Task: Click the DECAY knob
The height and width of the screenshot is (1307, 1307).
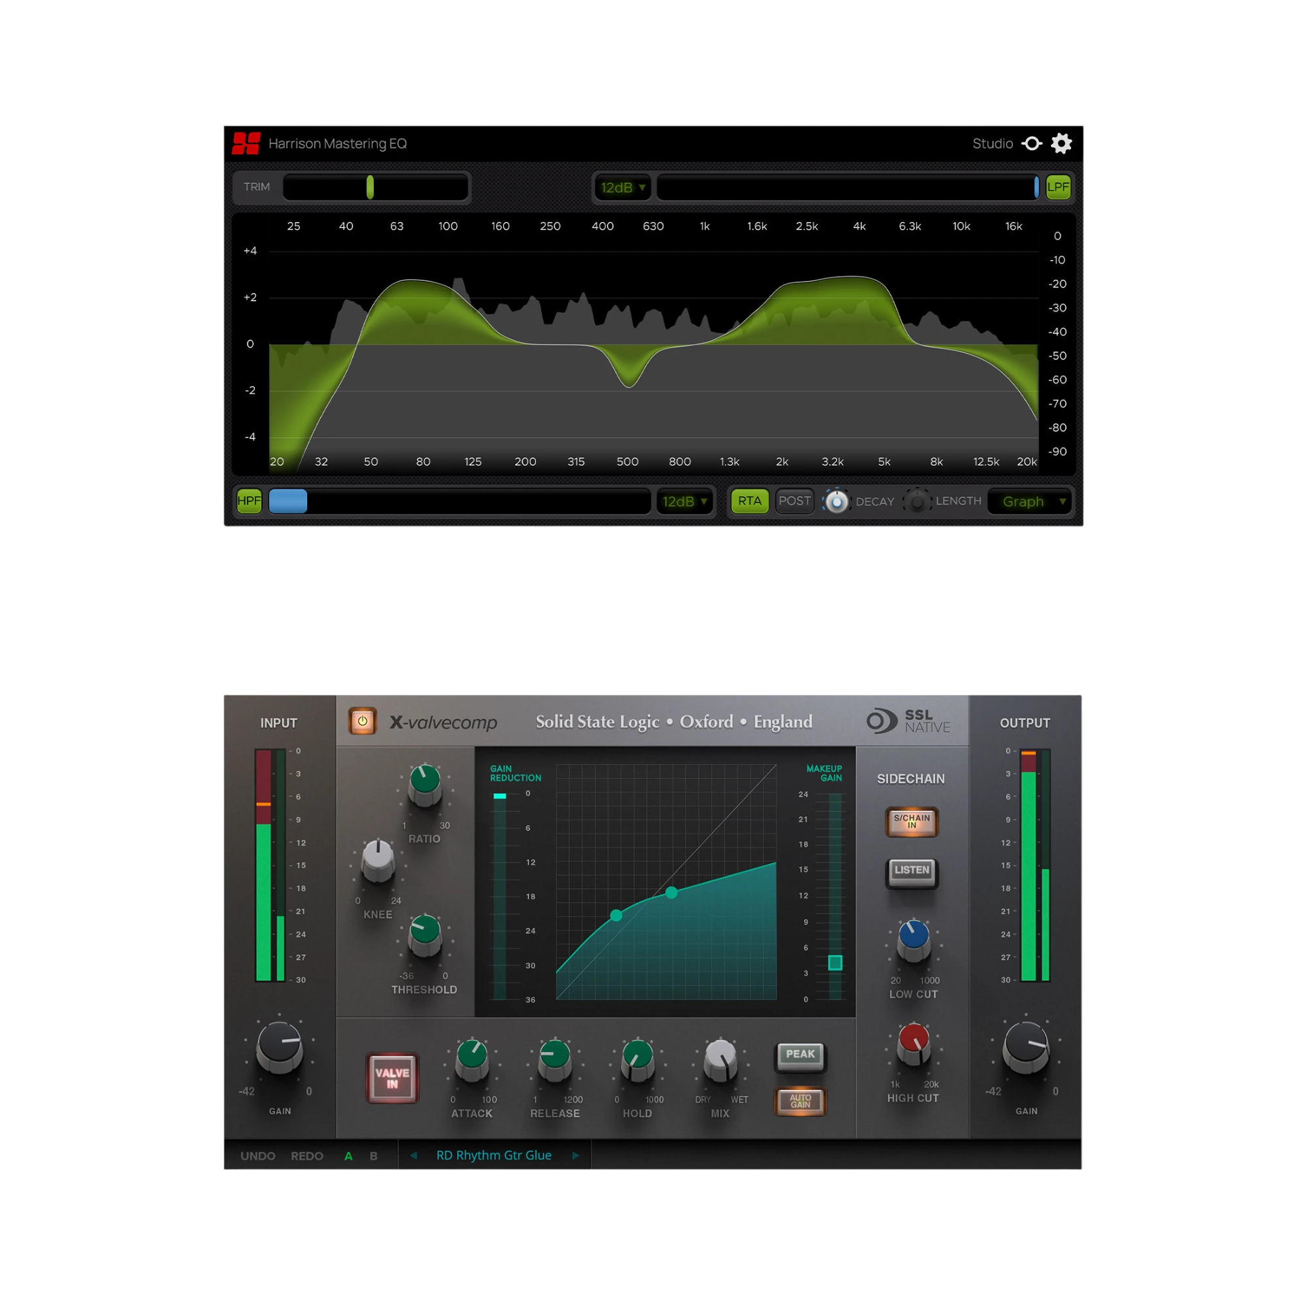Action: 836,501
